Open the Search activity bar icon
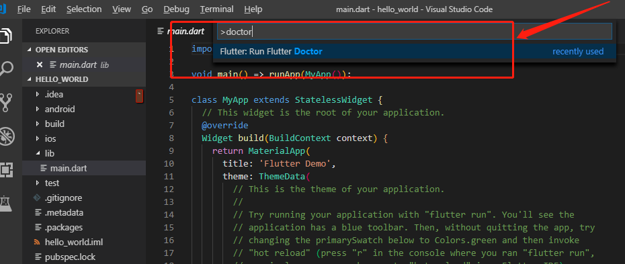625x264 pixels. [x=6, y=69]
